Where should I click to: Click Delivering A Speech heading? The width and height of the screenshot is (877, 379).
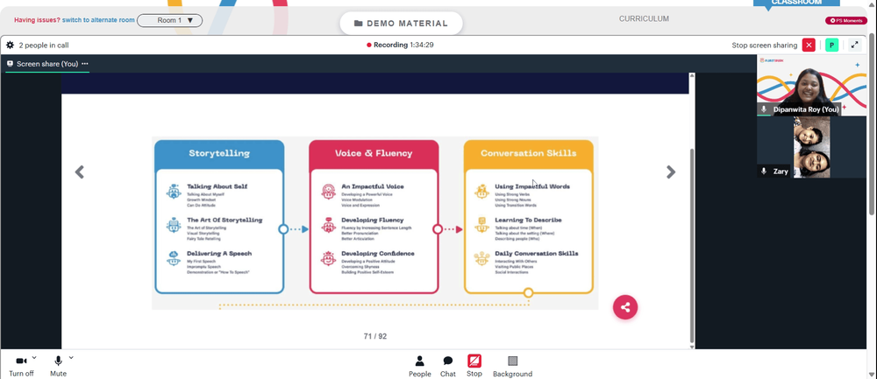click(x=219, y=254)
